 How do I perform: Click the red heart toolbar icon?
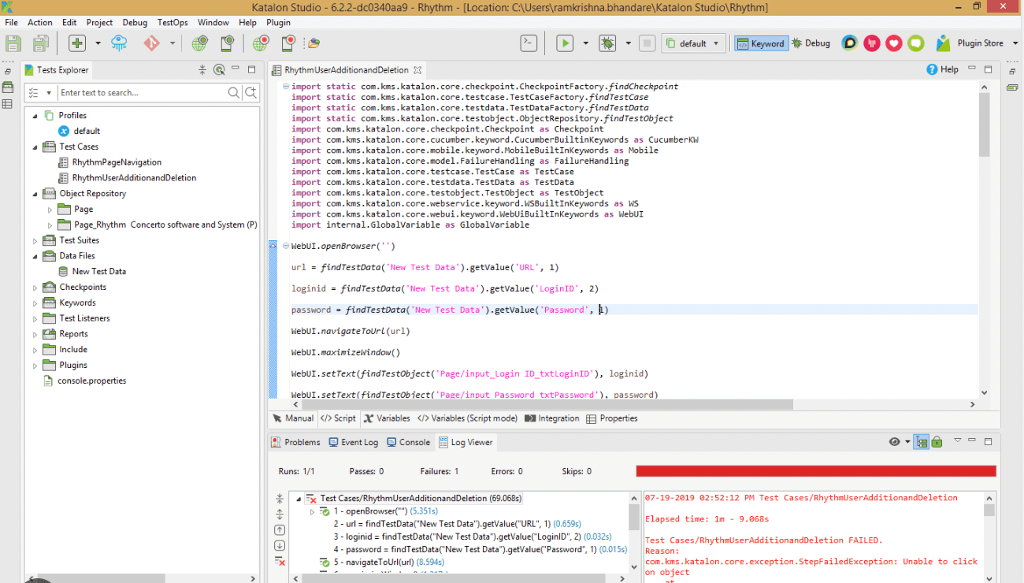(x=893, y=43)
